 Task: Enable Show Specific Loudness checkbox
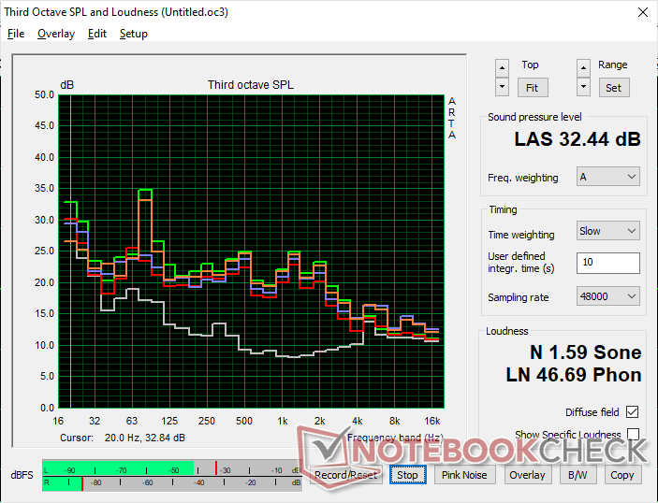[x=633, y=435]
